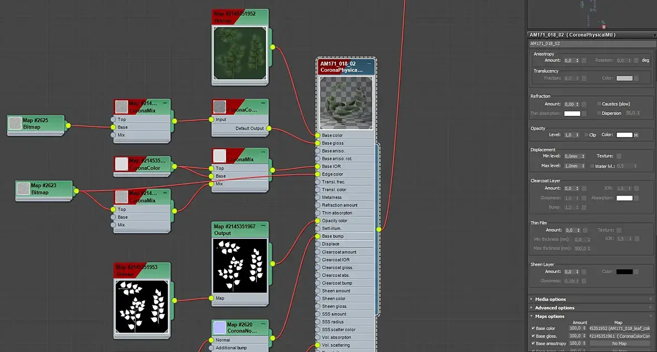Click the M button beside Opacity color

(x=636, y=135)
